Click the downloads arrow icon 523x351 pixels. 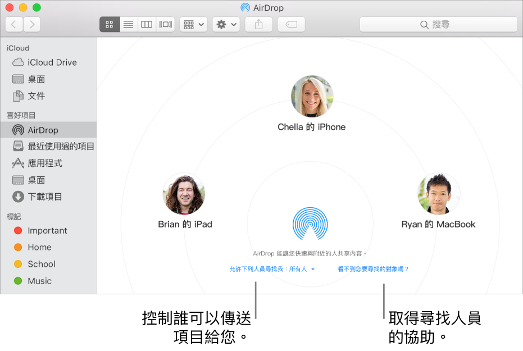pos(18,197)
